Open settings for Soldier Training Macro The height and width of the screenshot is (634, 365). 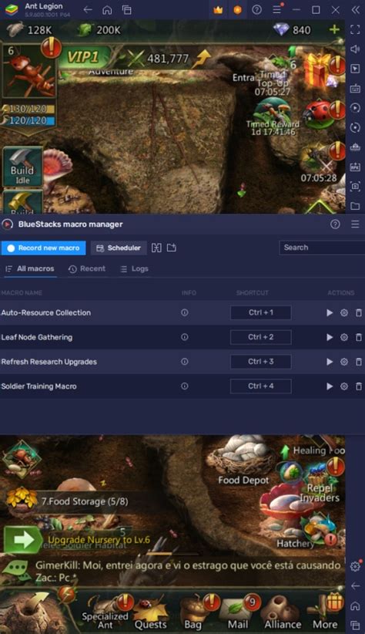[x=344, y=386]
